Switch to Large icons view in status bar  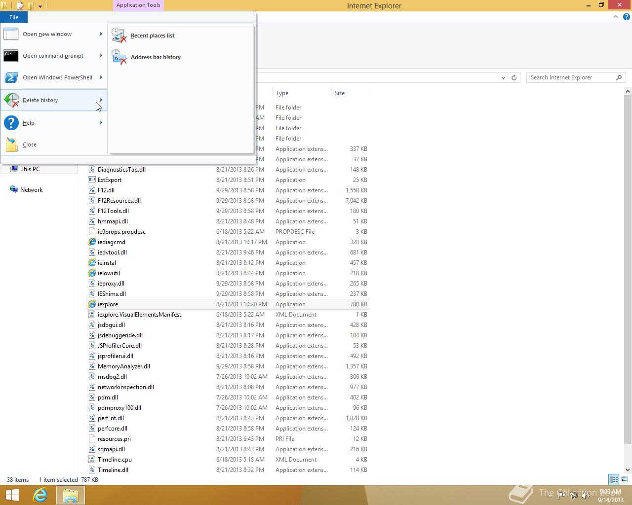tap(625, 479)
